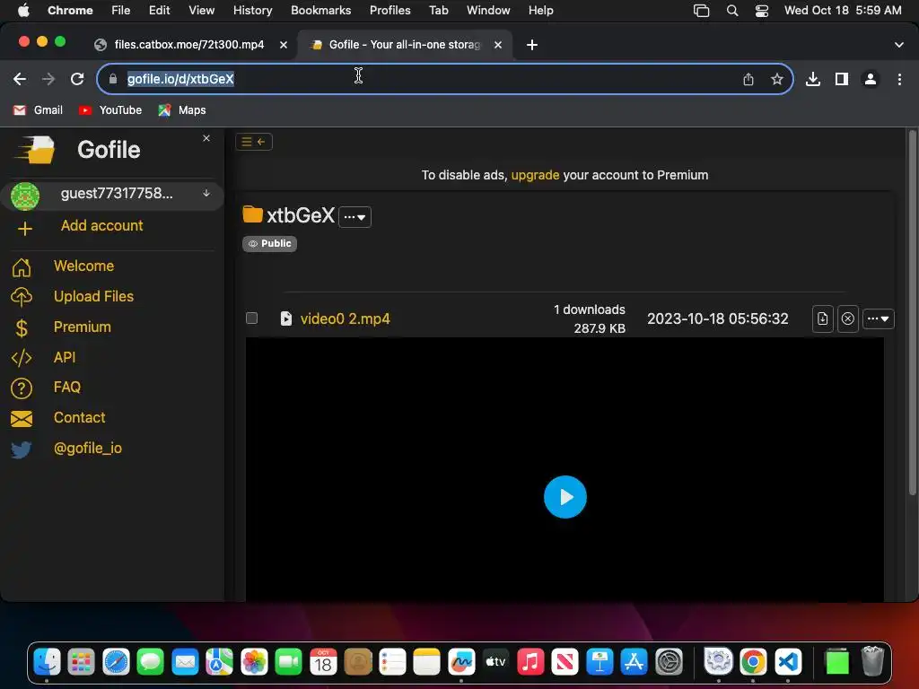Click the Twitter bird icon
Screen dimensions: 919x689
pyautogui.click(x=22, y=449)
